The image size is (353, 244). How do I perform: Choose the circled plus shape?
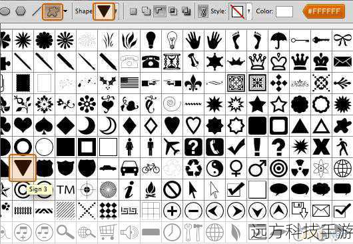172,211
